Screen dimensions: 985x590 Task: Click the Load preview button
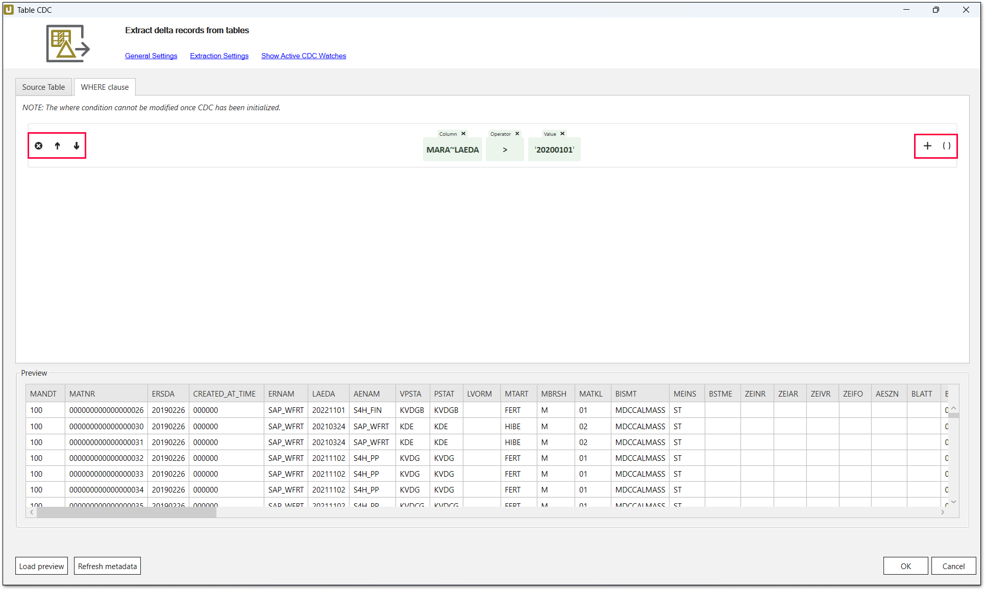click(41, 566)
